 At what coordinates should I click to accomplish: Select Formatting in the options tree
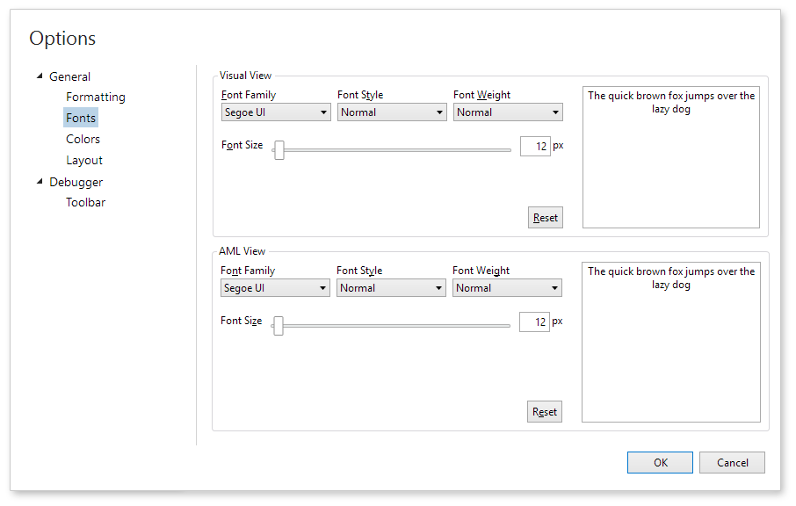(95, 97)
